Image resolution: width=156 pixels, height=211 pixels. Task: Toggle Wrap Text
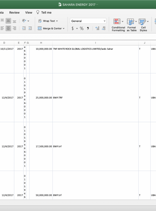(46, 21)
